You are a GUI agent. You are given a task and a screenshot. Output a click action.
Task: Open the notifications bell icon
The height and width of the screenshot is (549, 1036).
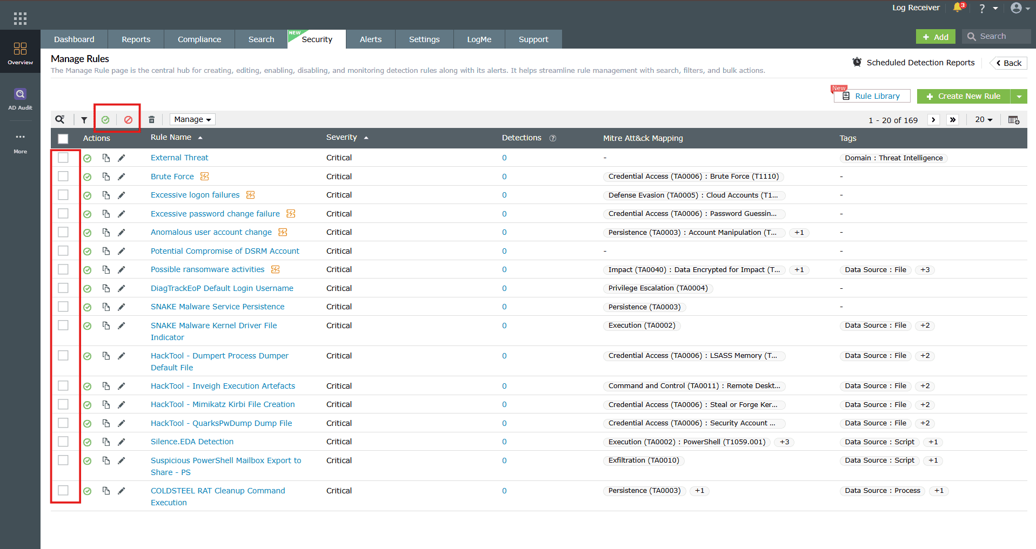pos(958,8)
